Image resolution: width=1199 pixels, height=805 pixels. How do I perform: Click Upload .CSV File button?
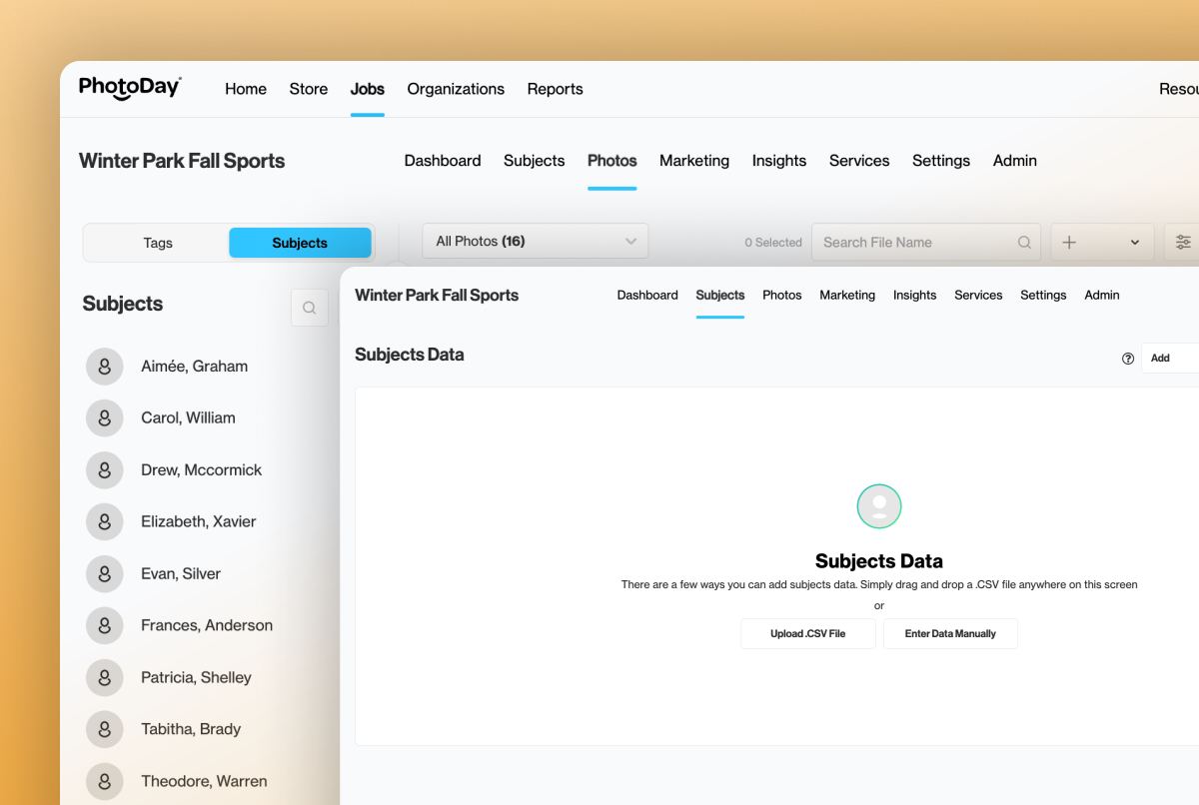[x=808, y=634]
